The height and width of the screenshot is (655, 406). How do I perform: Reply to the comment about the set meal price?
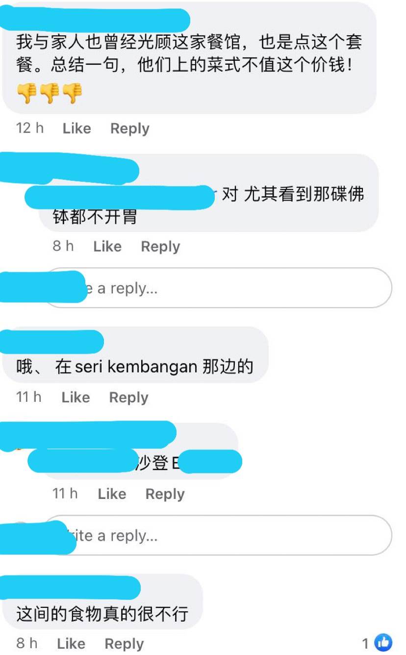click(130, 129)
